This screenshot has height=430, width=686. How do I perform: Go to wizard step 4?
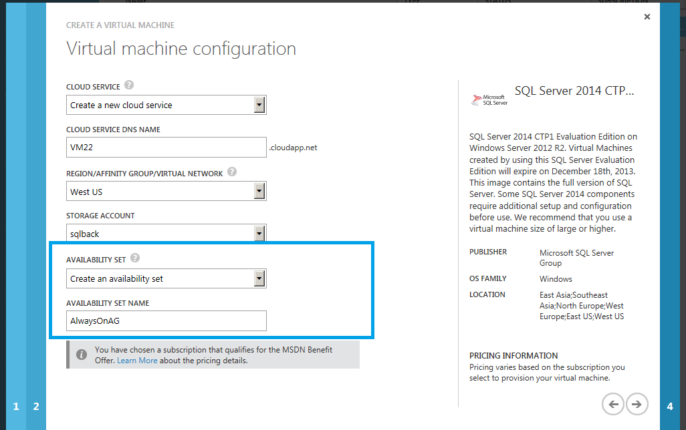670,406
